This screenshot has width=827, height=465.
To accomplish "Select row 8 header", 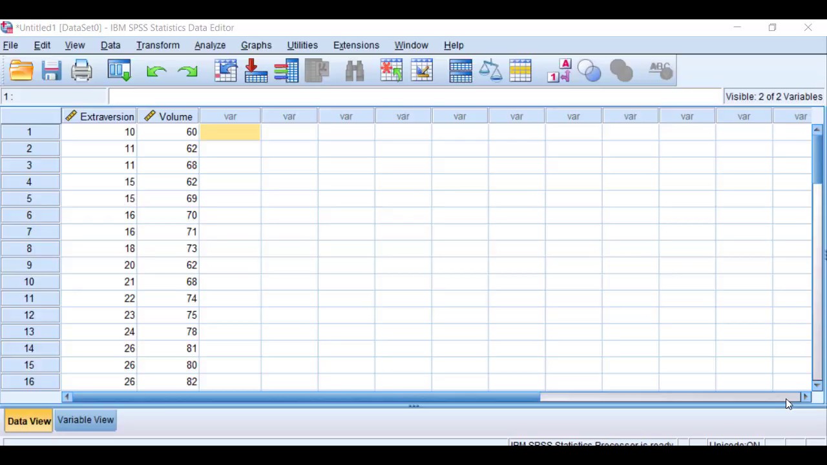I will tap(30, 249).
